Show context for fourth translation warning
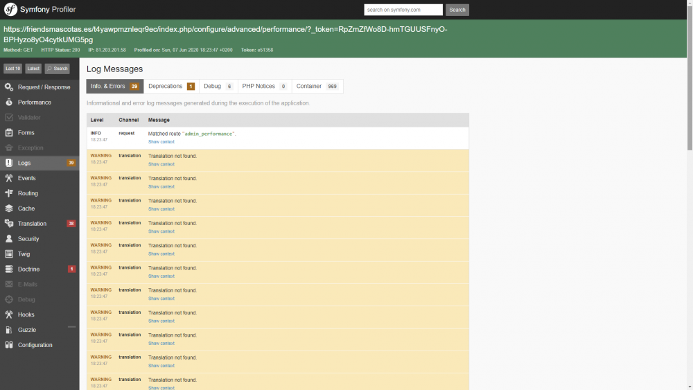The width and height of the screenshot is (693, 390). (x=161, y=231)
